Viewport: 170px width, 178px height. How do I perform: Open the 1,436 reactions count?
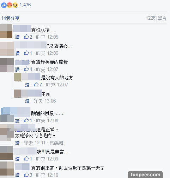[x=25, y=5]
